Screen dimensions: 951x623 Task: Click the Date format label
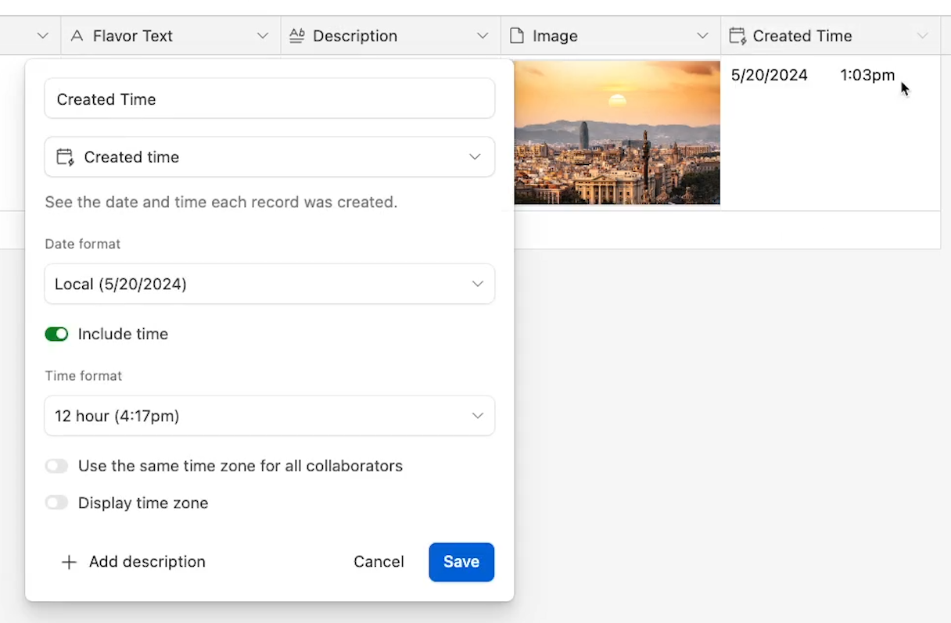pyautogui.click(x=83, y=245)
